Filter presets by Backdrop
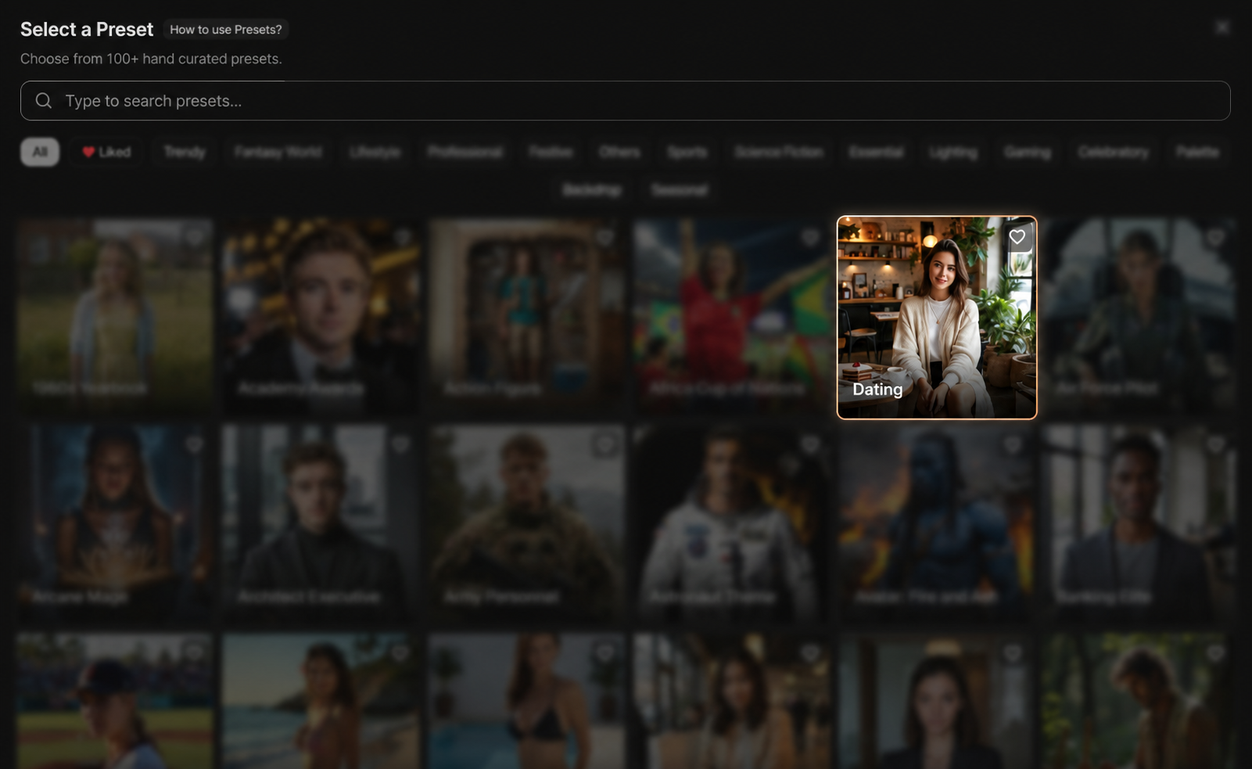Image resolution: width=1252 pixels, height=769 pixels. click(592, 189)
